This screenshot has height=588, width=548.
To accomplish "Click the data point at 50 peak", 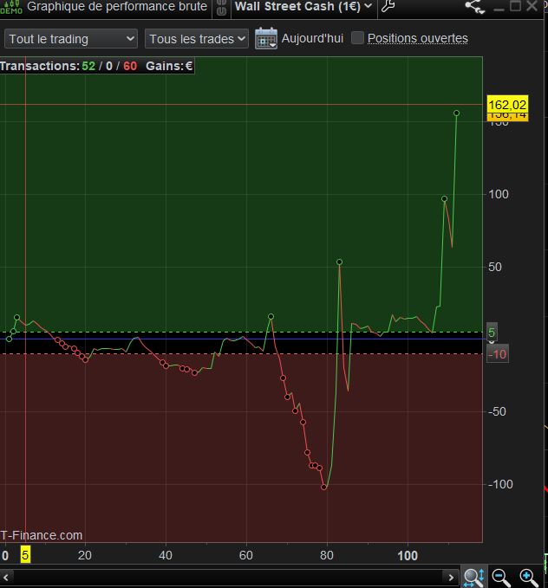I will [339, 262].
